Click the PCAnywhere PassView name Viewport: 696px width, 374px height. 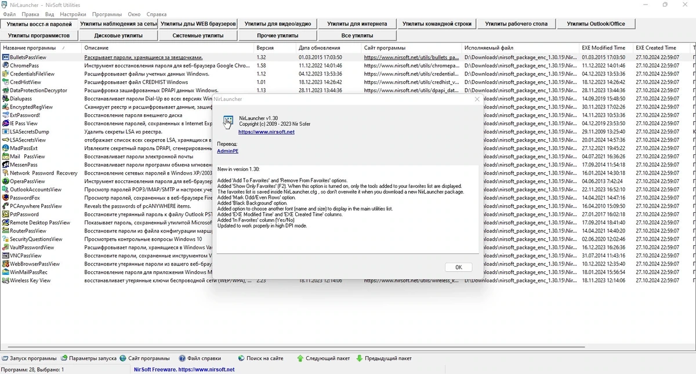click(x=36, y=206)
